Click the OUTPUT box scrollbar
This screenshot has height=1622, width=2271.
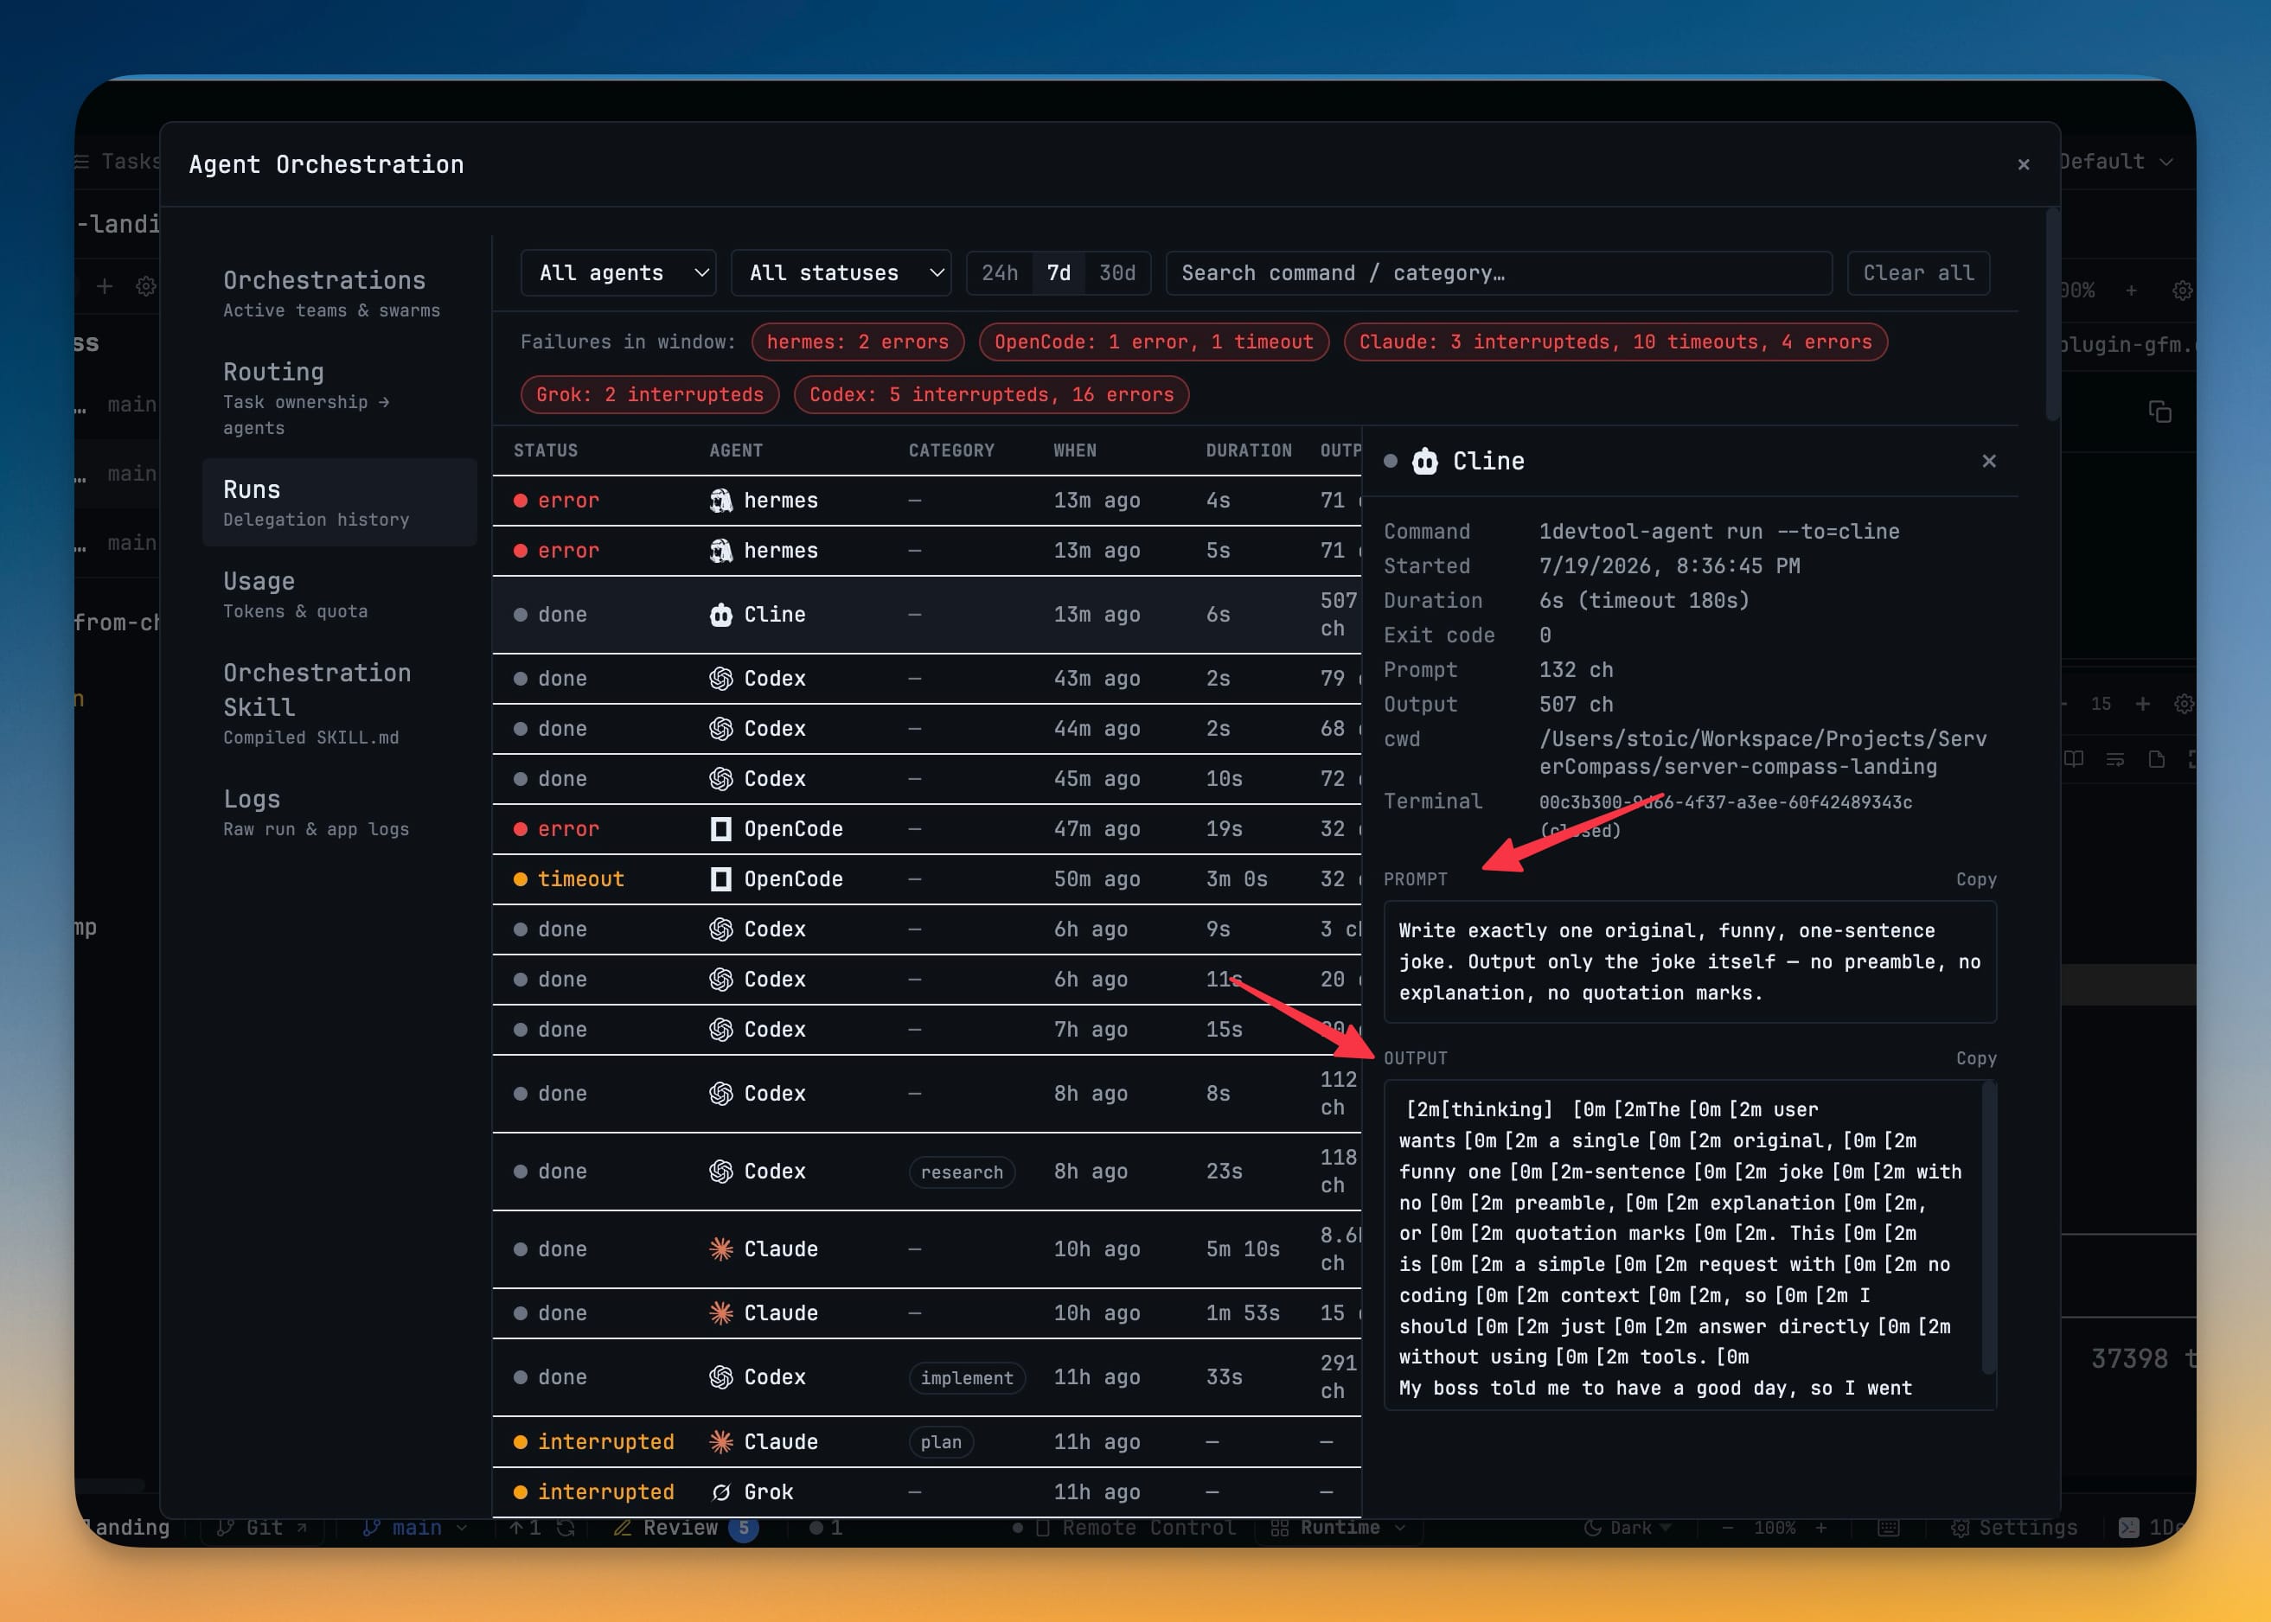point(1987,1228)
